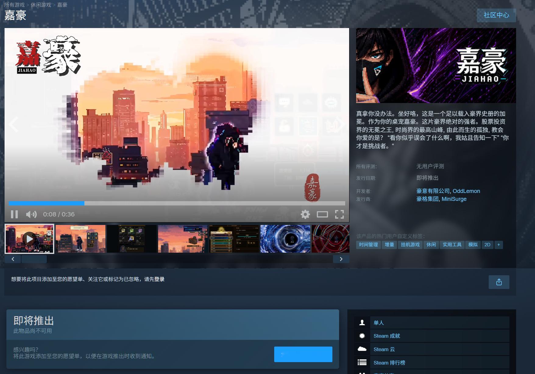Select the 增量 tag
This screenshot has width=535, height=374.
[x=389, y=245]
